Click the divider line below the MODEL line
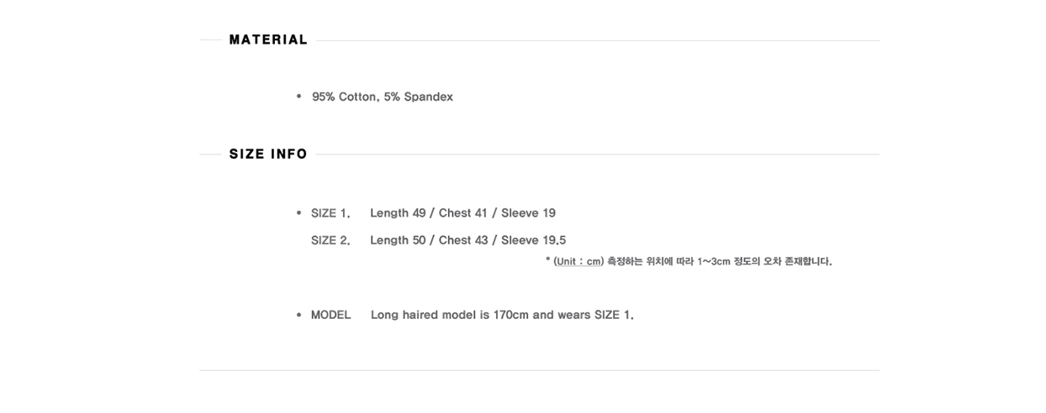This screenshot has width=1046, height=413. click(539, 370)
